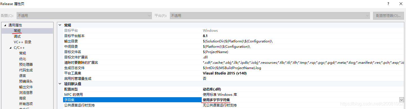Click the 使用多字节字符集 value
The image size is (406, 109).
coord(216,100)
